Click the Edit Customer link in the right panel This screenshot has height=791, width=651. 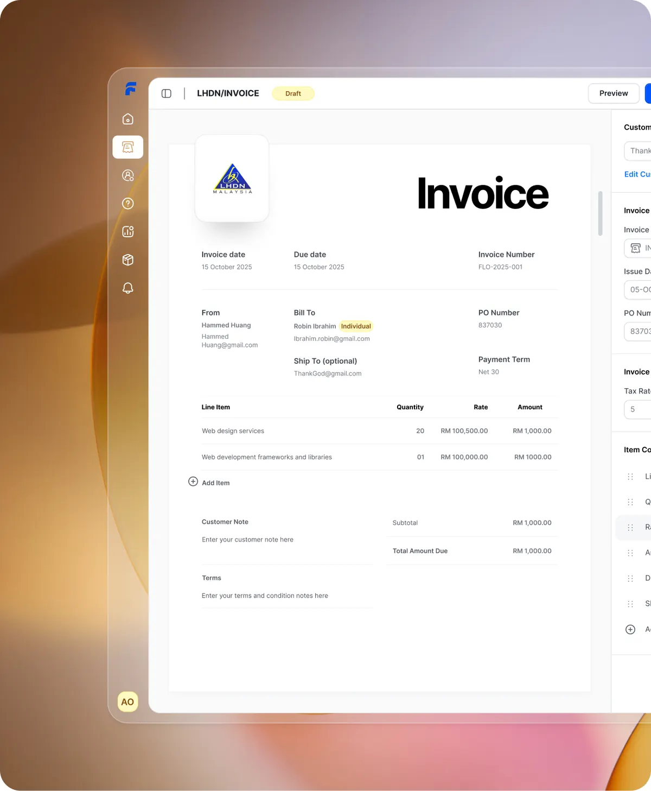point(637,174)
